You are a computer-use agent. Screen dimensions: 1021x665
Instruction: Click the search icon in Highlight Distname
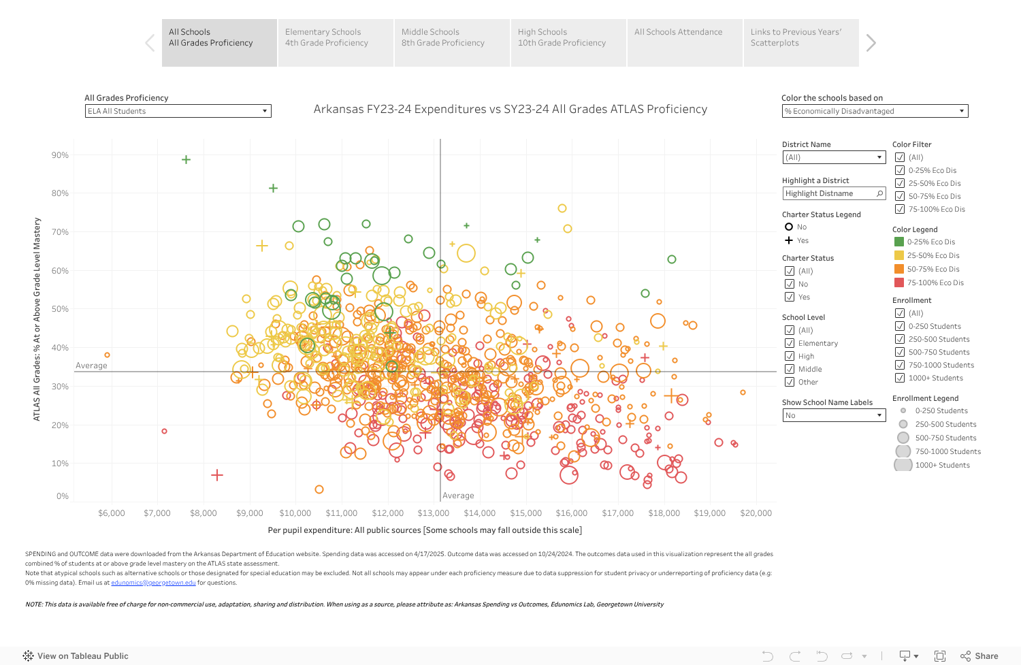(x=879, y=193)
